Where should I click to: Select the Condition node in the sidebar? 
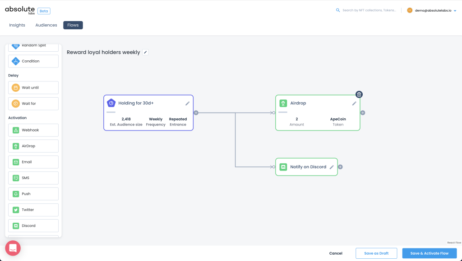(x=33, y=61)
